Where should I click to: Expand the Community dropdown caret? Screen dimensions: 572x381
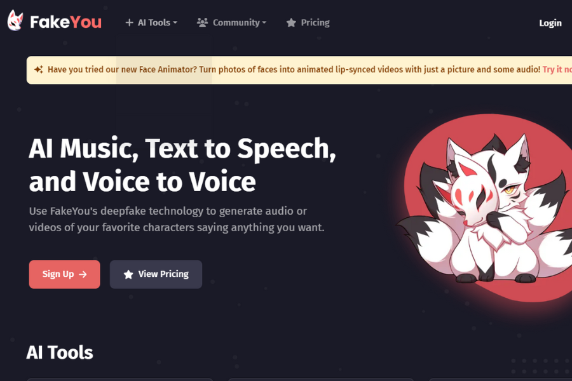[x=264, y=23]
